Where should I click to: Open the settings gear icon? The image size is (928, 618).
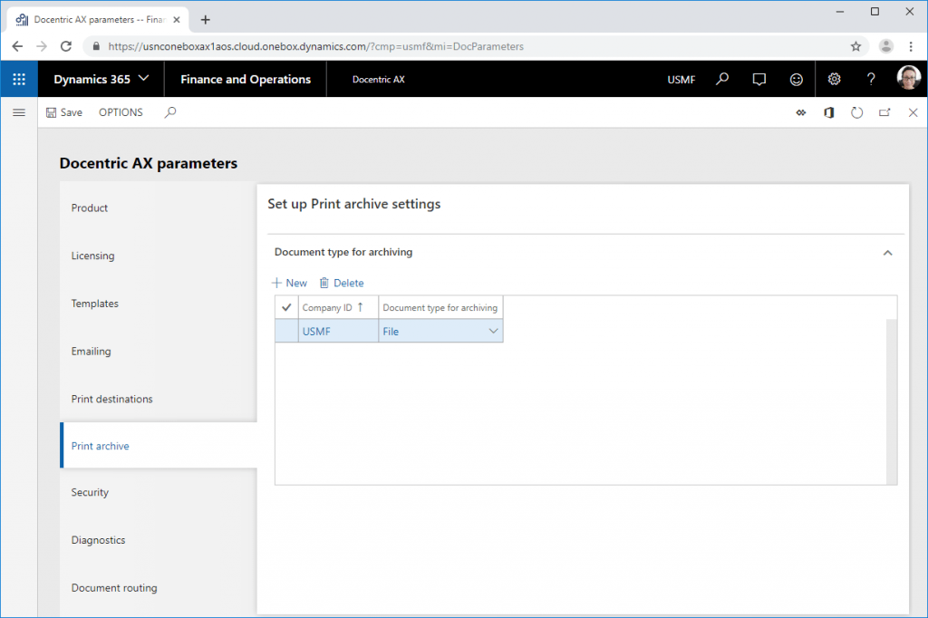[834, 79]
